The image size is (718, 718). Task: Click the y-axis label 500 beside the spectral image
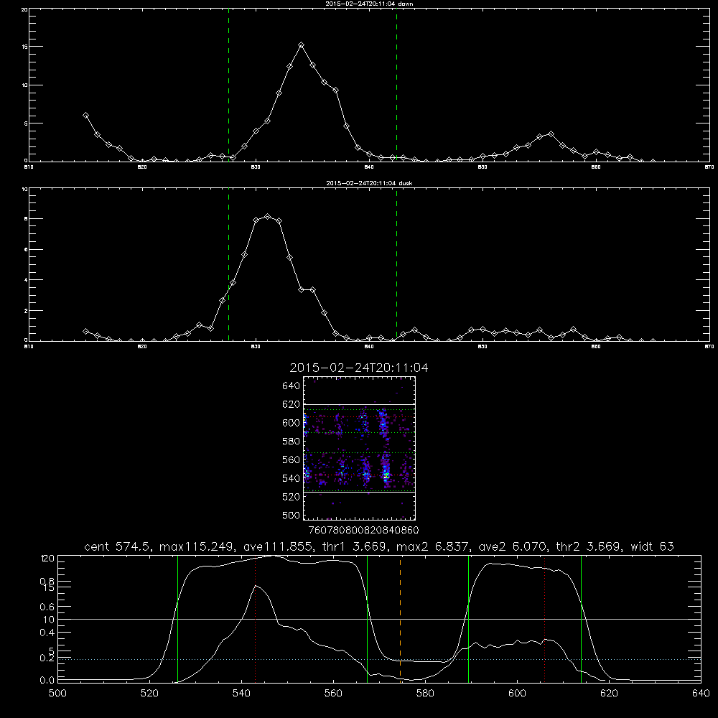pos(292,515)
